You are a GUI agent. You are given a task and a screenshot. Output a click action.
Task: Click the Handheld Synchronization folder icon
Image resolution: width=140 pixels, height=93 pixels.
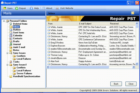pos(11,76)
